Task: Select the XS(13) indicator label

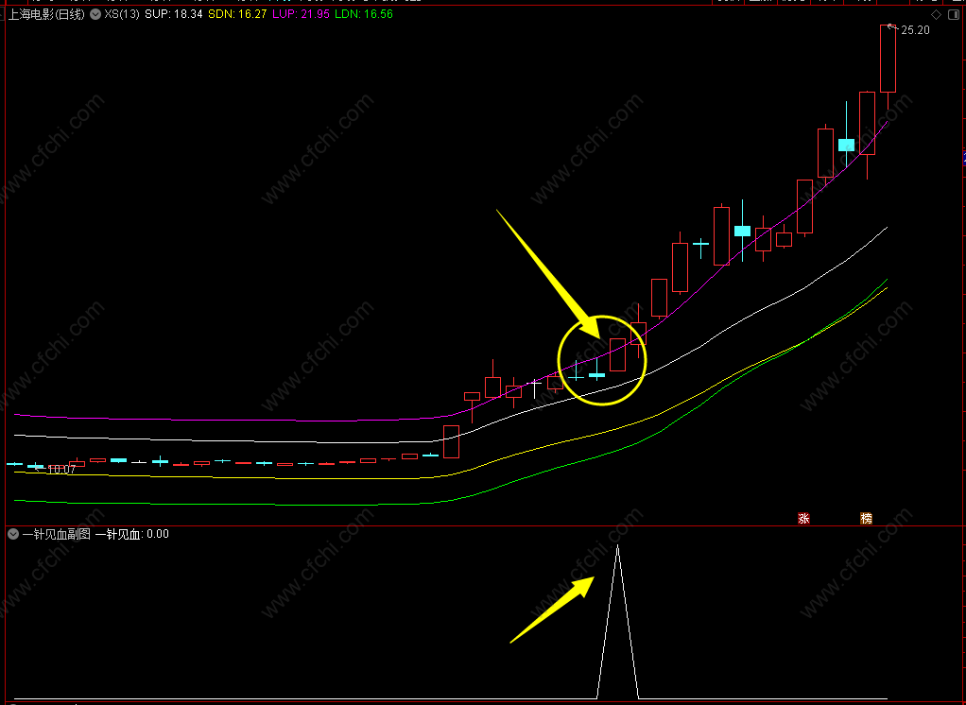Action: click(x=122, y=14)
